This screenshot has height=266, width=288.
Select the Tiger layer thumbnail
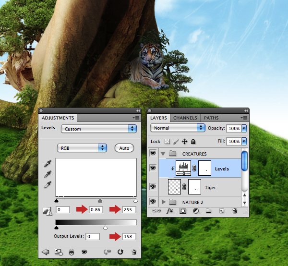[174, 187]
